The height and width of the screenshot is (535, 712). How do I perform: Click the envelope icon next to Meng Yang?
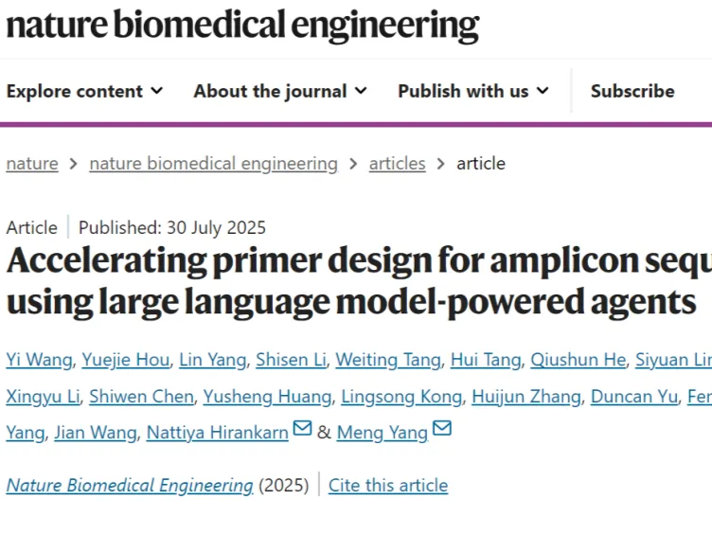[442, 428]
